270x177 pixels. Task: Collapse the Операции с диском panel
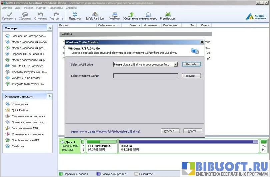[x=50, y=96]
